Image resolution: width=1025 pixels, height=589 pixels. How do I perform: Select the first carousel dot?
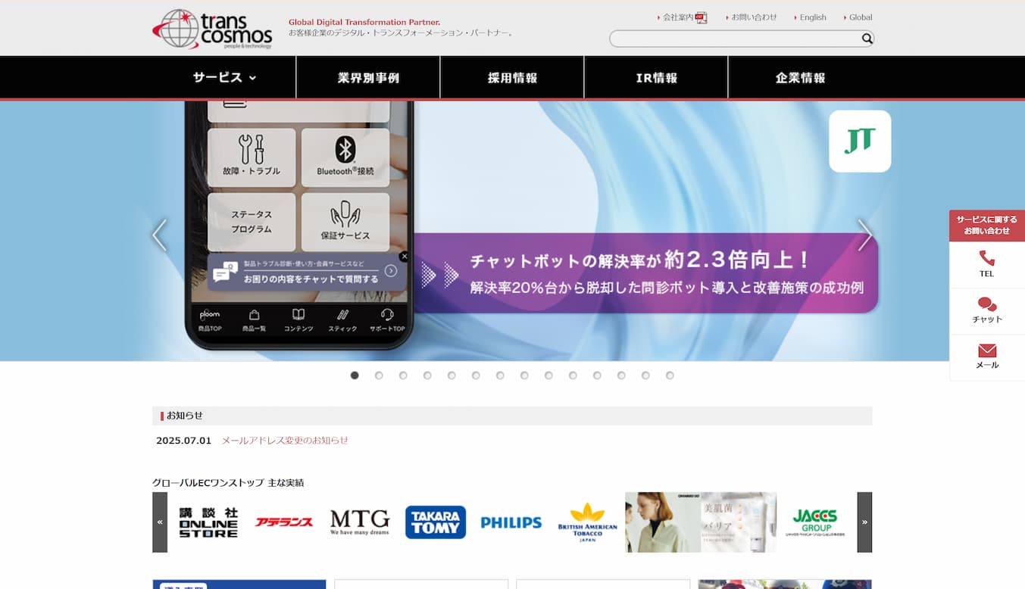[x=355, y=376]
